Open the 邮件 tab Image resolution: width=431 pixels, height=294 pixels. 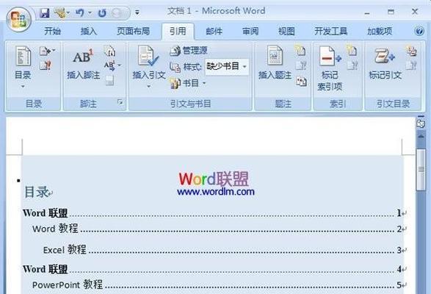coord(214,31)
